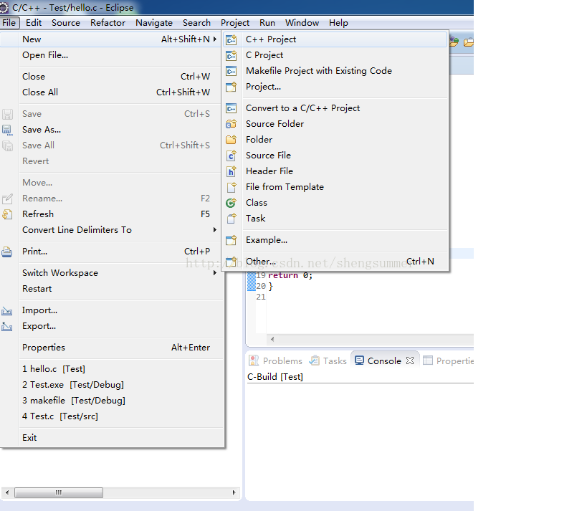Select Close All menu entry

111,92
